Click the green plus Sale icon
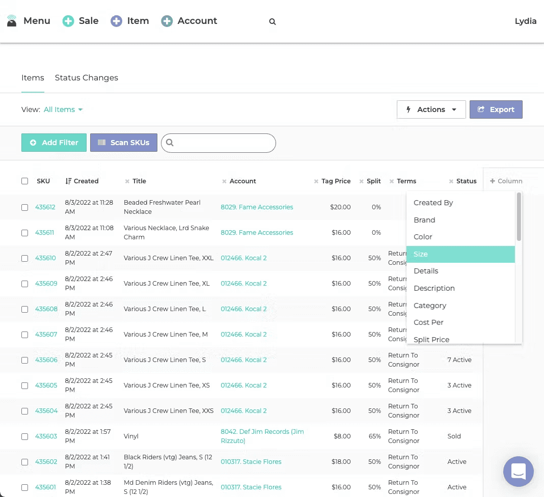The width and height of the screenshot is (544, 497). click(68, 21)
